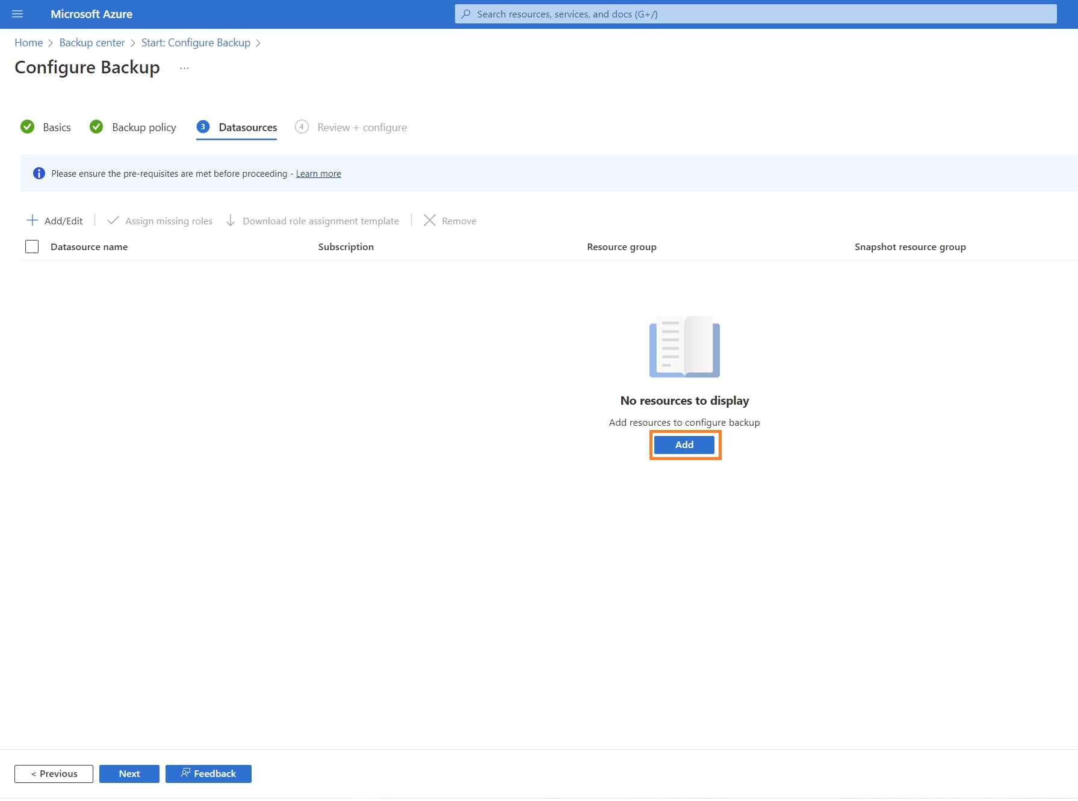Click the Next button

(x=129, y=774)
